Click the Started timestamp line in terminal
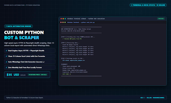This screenshot has width=171, height=103. pos(73,31)
